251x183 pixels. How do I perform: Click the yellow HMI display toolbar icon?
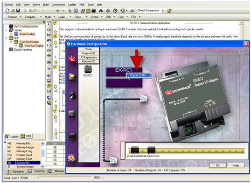(x=88, y=11)
